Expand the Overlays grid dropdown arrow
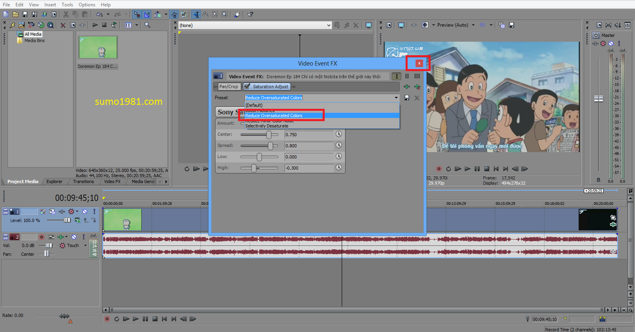Image resolution: width=635 pixels, height=332 pixels. pyautogui.click(x=491, y=25)
